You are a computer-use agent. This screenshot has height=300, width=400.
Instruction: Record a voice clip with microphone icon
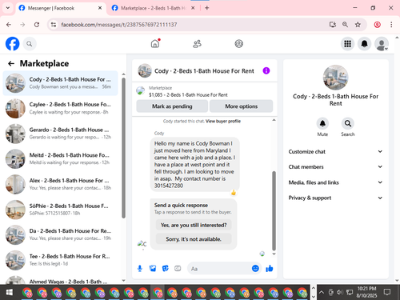140,268
